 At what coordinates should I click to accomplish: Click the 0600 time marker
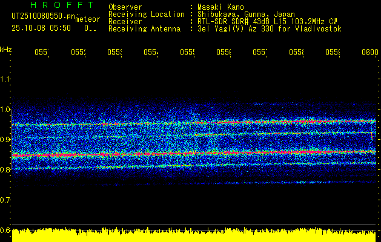[x=370, y=53]
